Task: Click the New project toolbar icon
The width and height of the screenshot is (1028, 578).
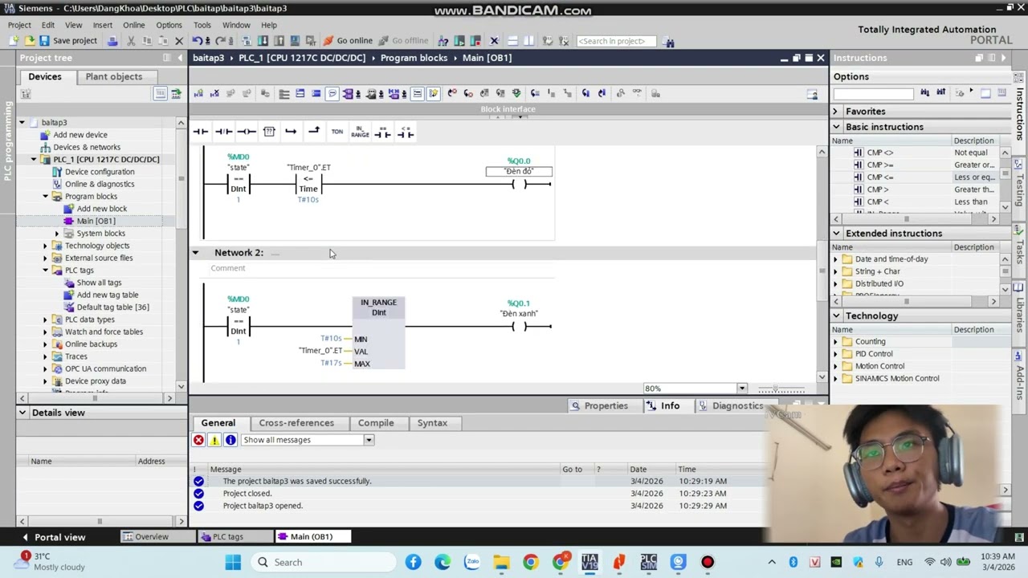Action: tap(13, 41)
